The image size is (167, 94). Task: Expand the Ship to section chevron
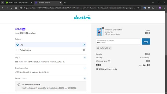85,58
